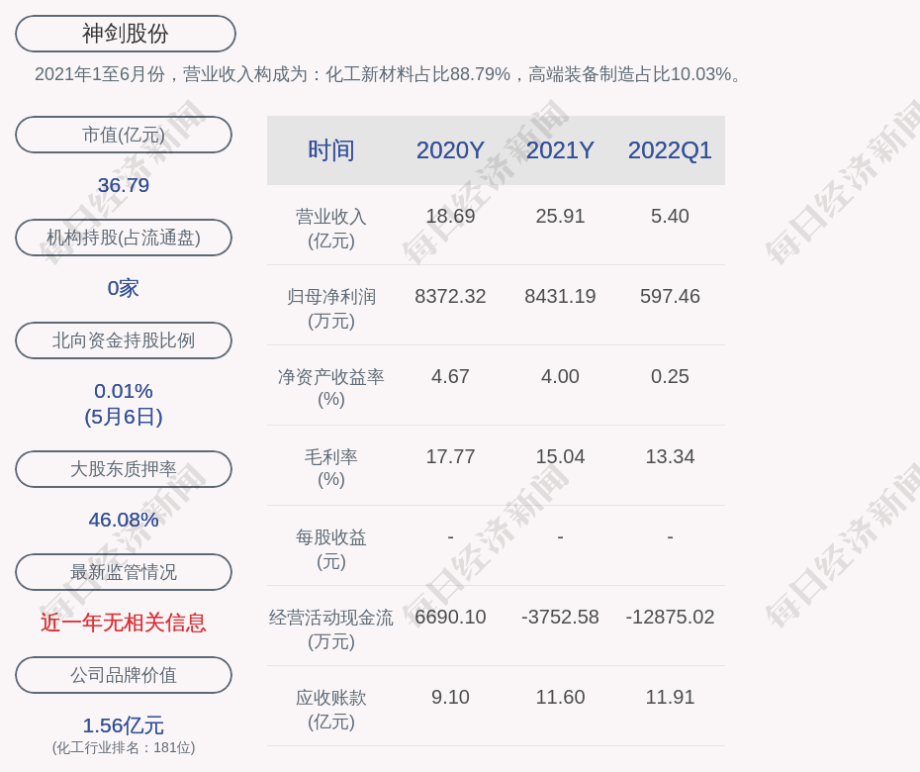920x772 pixels.
Task: Click the date text (5月6日)
Action: click(124, 417)
